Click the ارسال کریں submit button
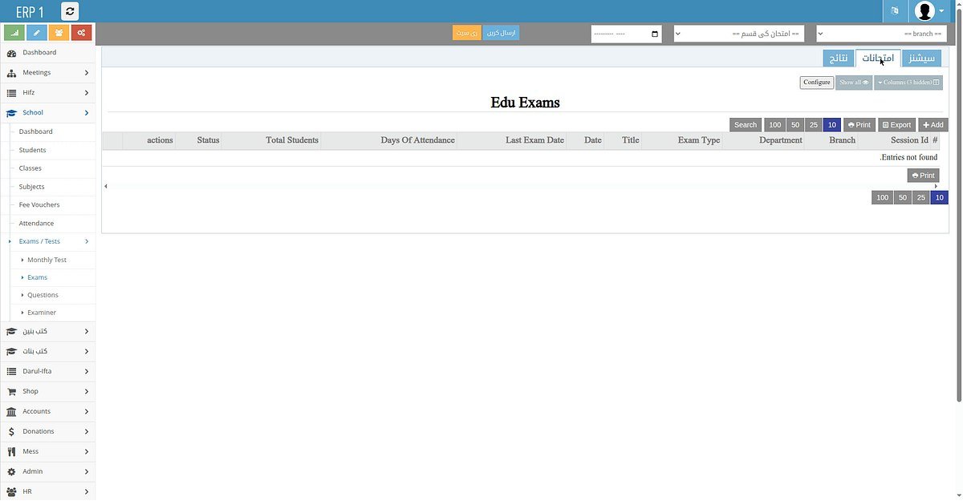Viewport: 963px width, 501px height. pyautogui.click(x=501, y=33)
